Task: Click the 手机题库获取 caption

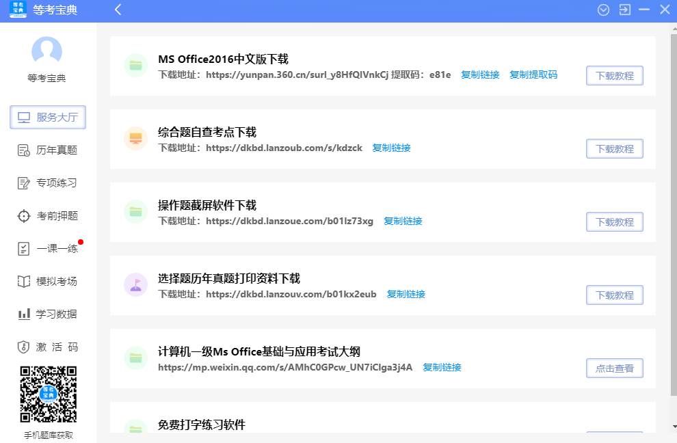Action: pyautogui.click(x=49, y=435)
